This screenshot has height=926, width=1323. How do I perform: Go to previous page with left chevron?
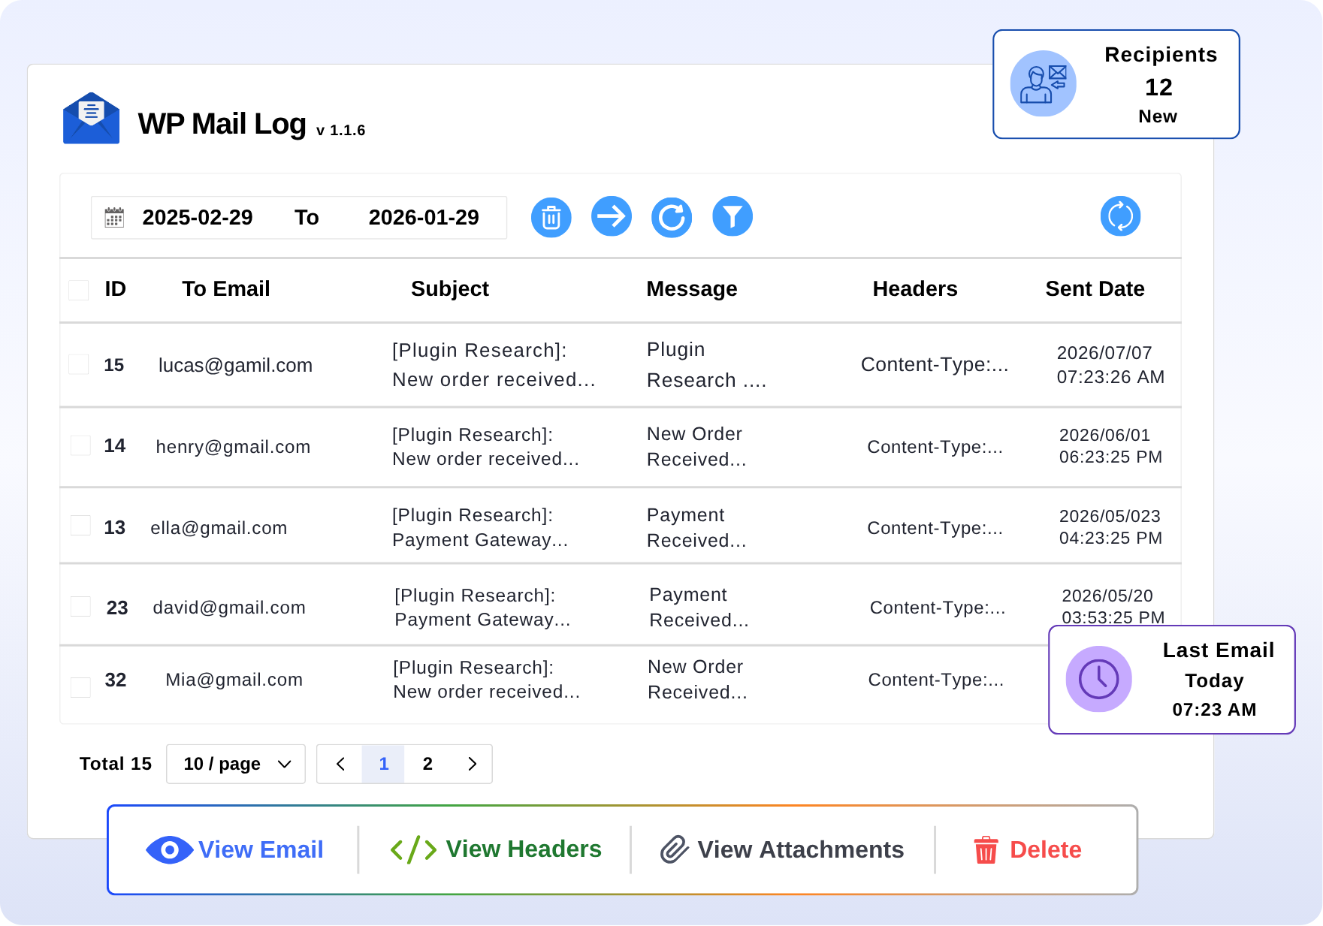click(x=340, y=765)
